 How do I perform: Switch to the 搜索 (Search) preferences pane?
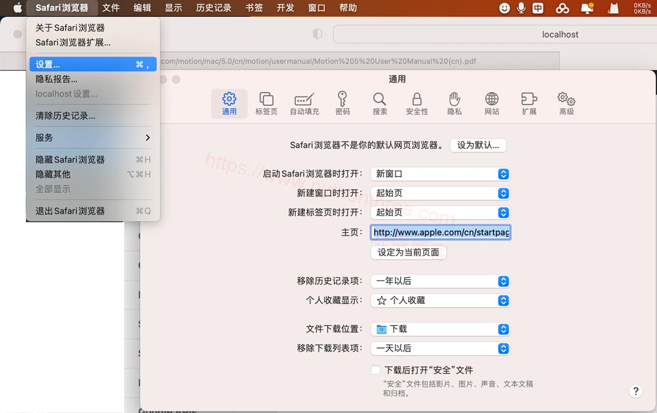coord(380,104)
